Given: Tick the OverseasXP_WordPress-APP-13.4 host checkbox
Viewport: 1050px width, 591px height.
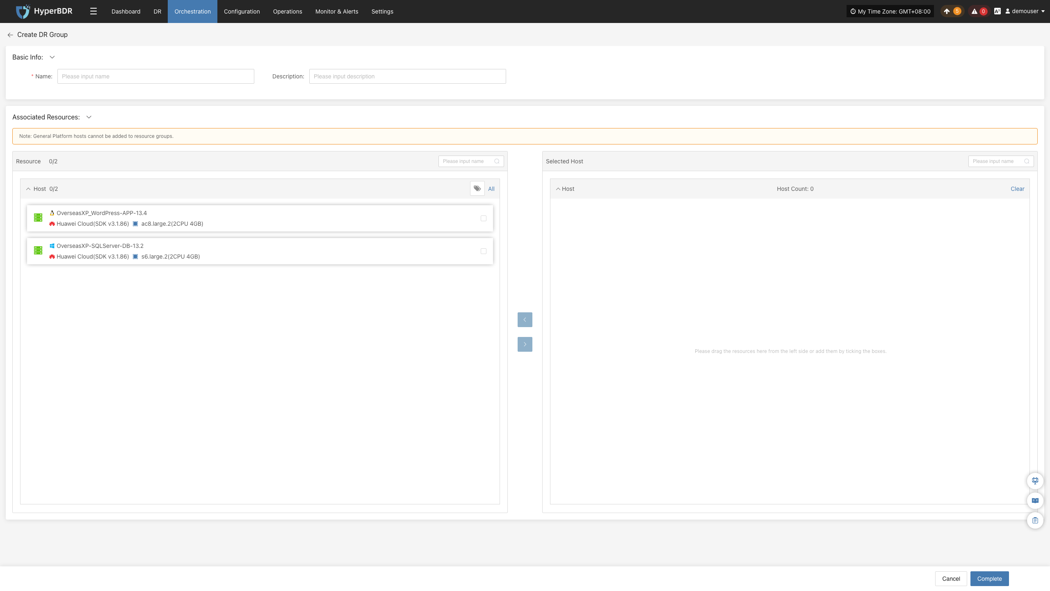Looking at the screenshot, I should [x=484, y=218].
